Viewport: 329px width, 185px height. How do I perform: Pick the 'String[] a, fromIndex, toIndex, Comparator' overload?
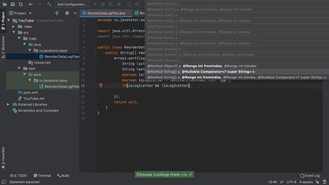point(237,77)
